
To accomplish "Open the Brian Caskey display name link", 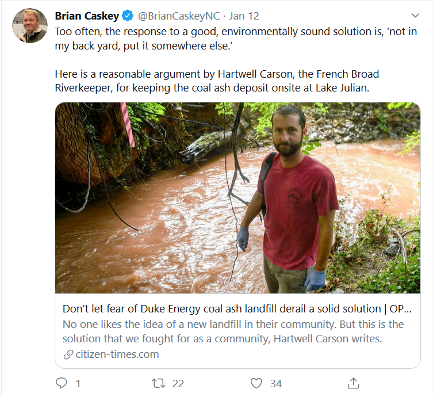I will [x=87, y=16].
